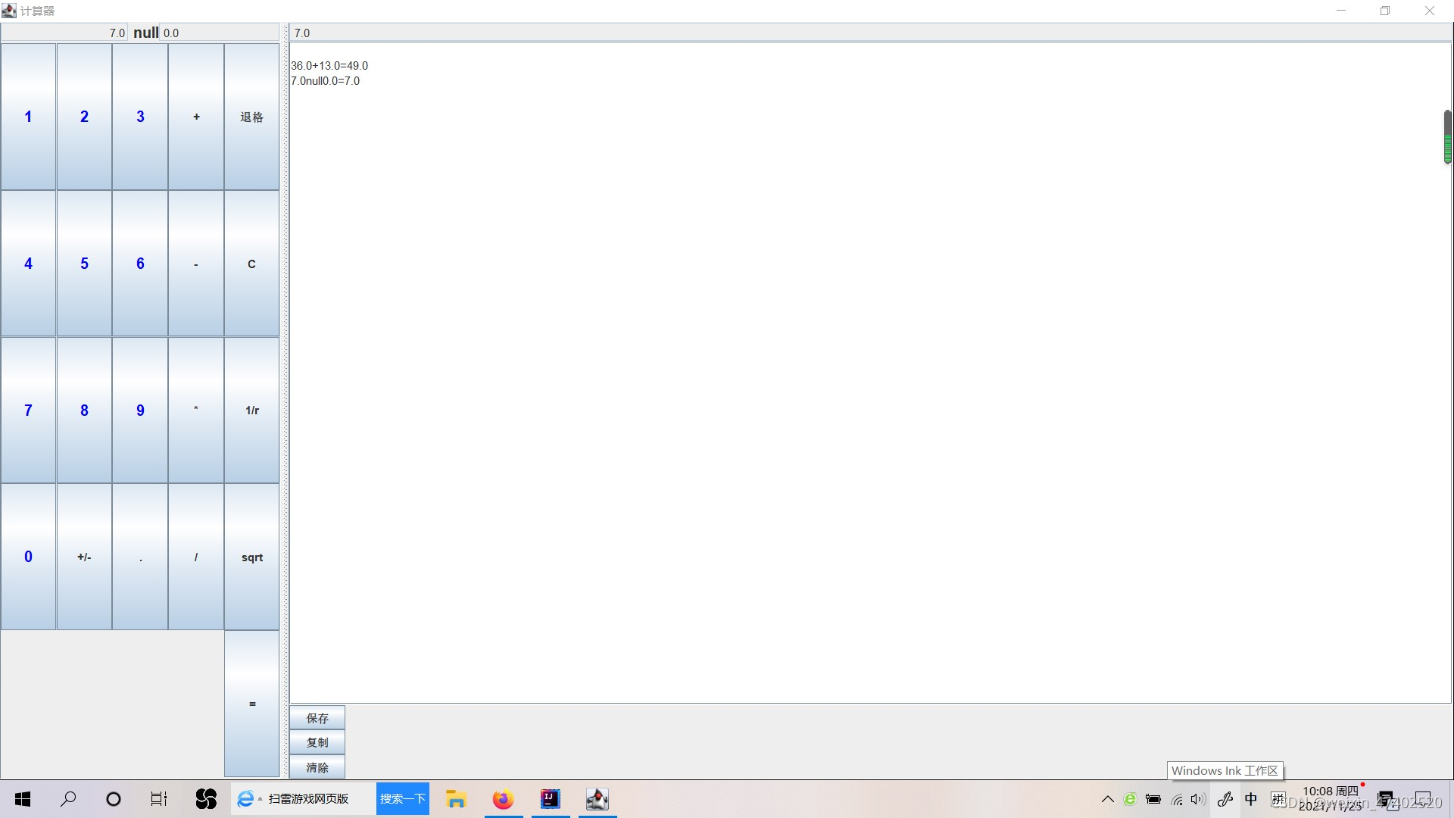
Task: Click the 保存 save button
Action: tap(317, 718)
